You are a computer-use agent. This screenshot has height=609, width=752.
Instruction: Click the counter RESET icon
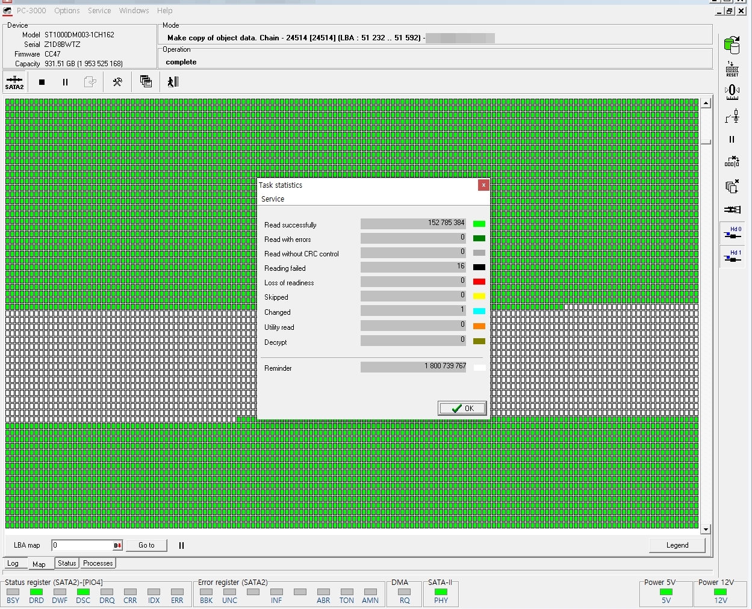(732, 69)
